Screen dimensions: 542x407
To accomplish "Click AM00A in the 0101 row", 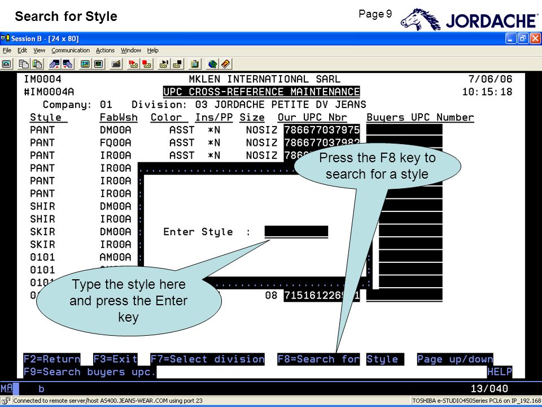I will 115,257.
